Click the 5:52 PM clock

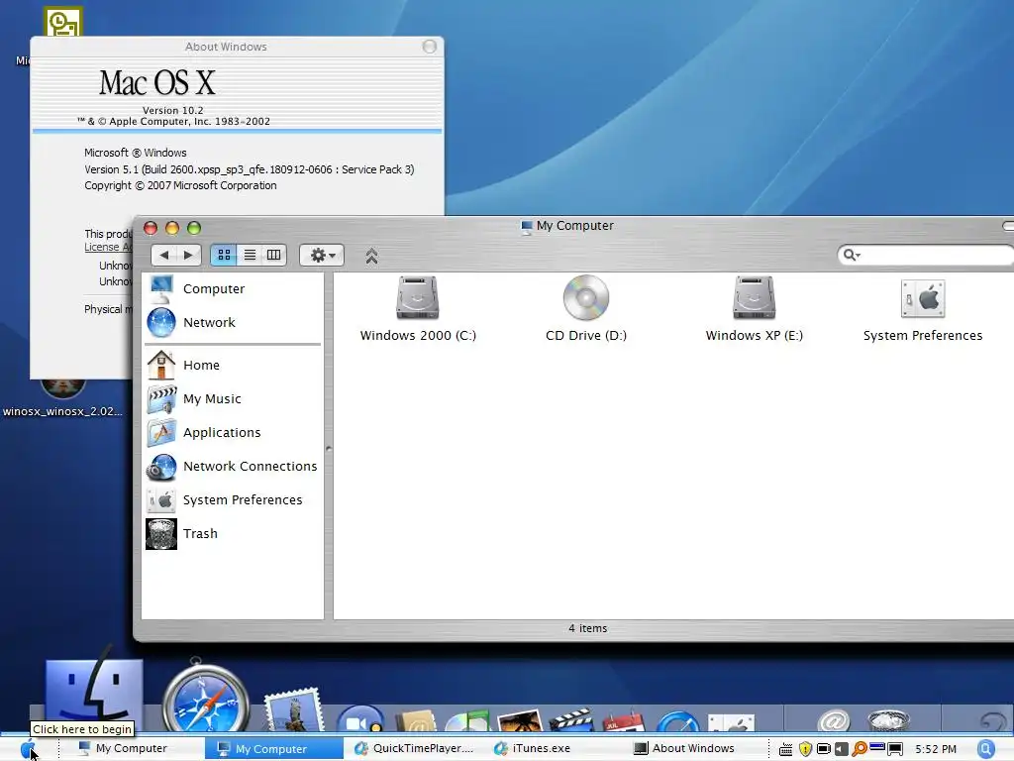pyautogui.click(x=936, y=749)
